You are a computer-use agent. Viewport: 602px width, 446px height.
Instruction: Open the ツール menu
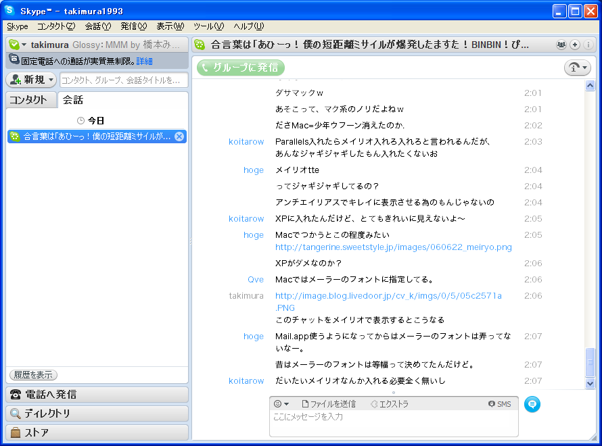208,26
